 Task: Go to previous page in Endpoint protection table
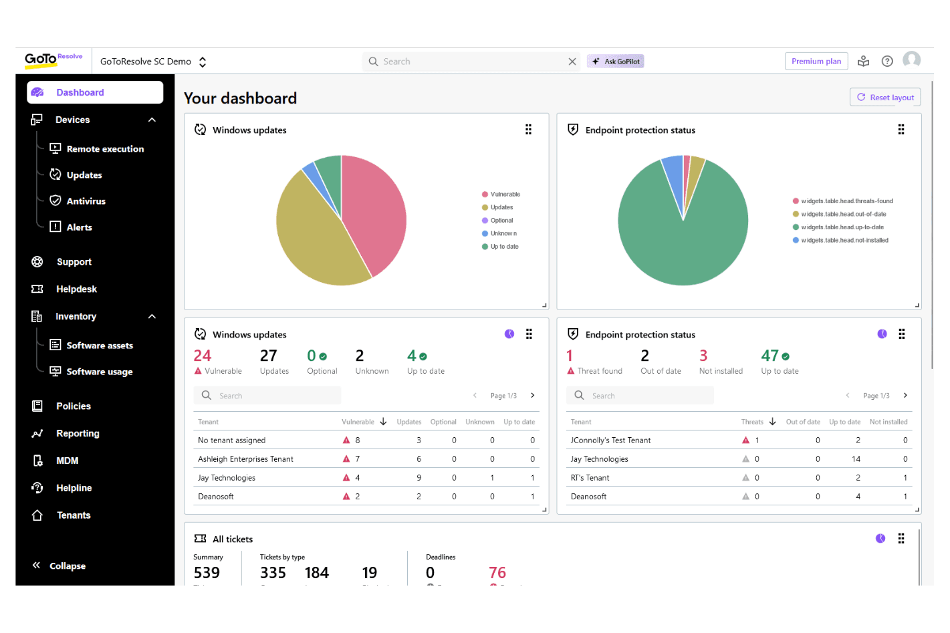click(x=848, y=396)
